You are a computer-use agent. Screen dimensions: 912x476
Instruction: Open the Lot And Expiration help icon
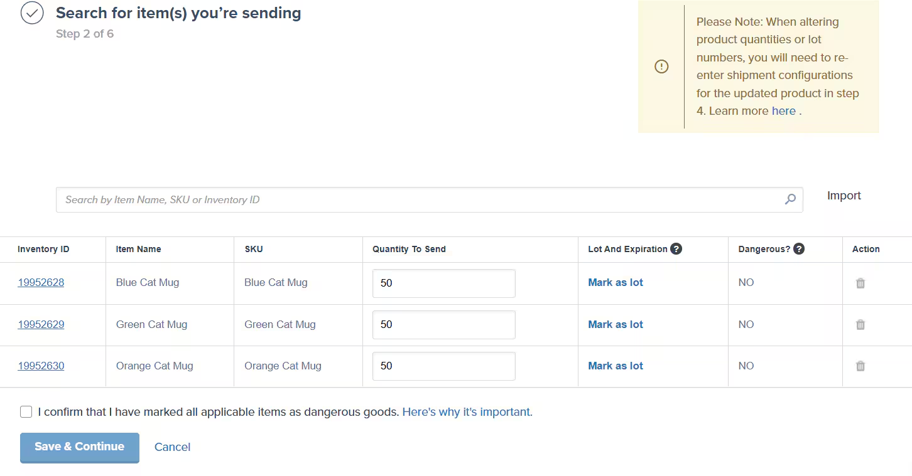coord(676,248)
